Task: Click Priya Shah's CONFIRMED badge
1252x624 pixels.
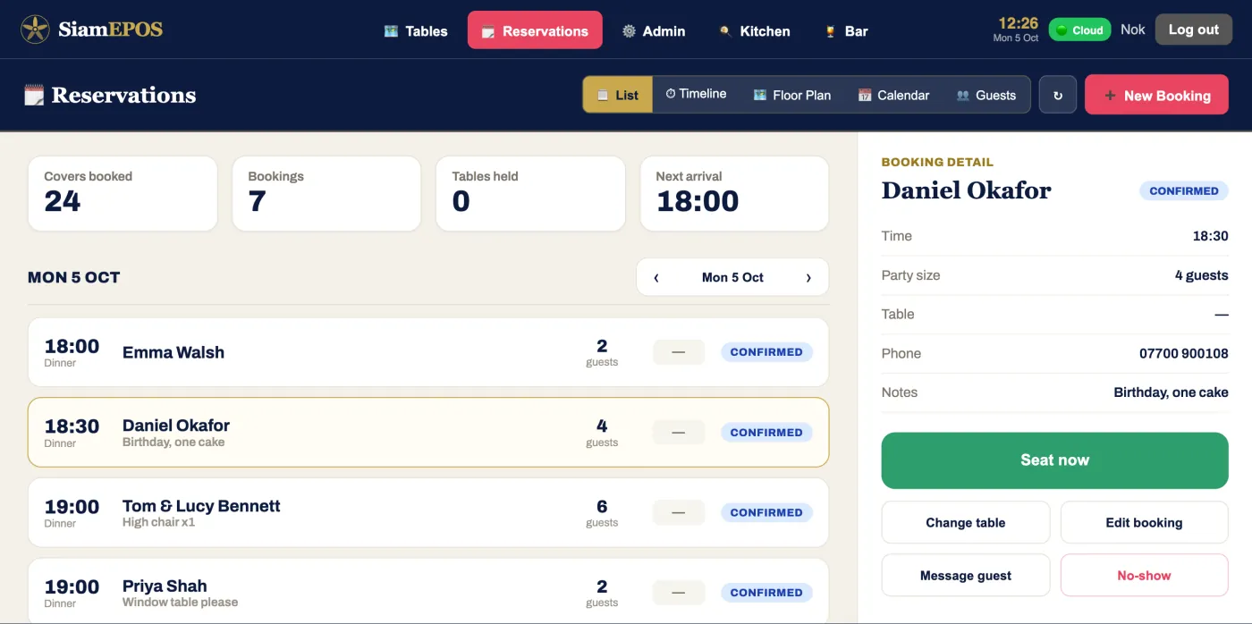Action: coord(766,592)
